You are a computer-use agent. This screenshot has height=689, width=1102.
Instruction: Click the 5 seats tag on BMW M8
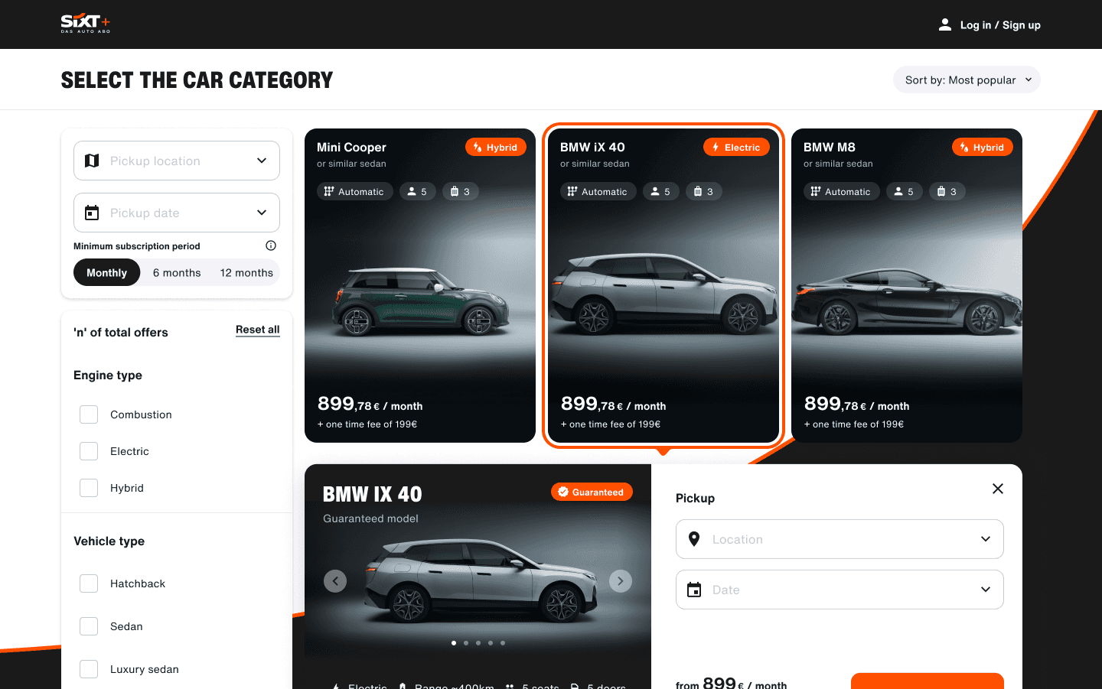(905, 192)
